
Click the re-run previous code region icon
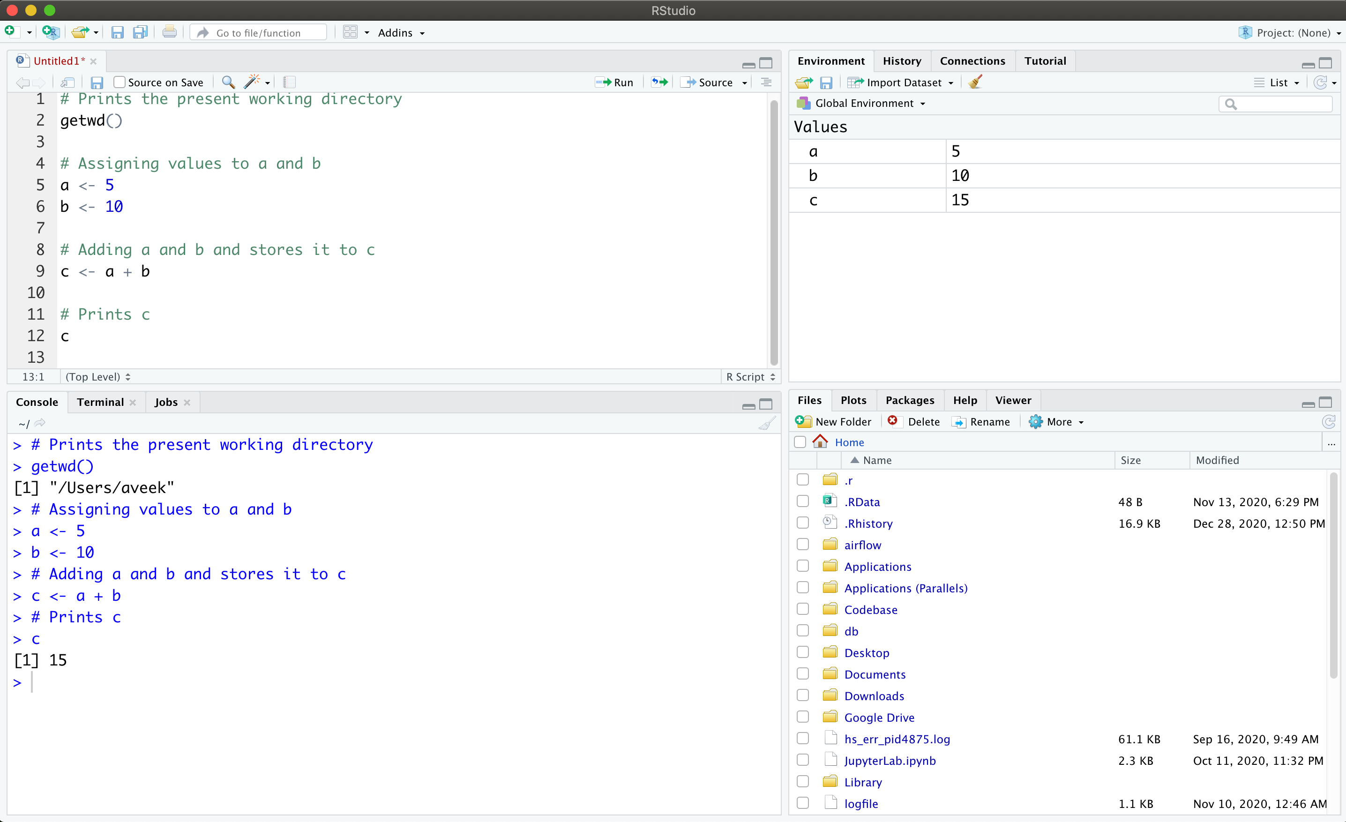pyautogui.click(x=659, y=82)
